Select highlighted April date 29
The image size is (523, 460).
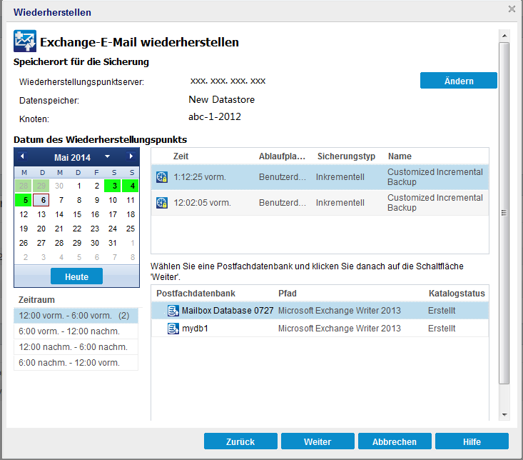(x=41, y=186)
